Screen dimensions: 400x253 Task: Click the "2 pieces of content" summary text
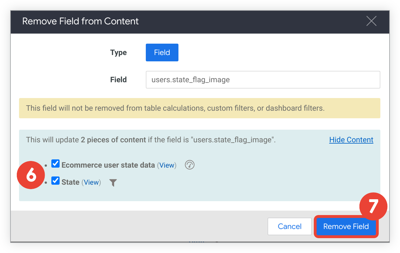point(113,140)
